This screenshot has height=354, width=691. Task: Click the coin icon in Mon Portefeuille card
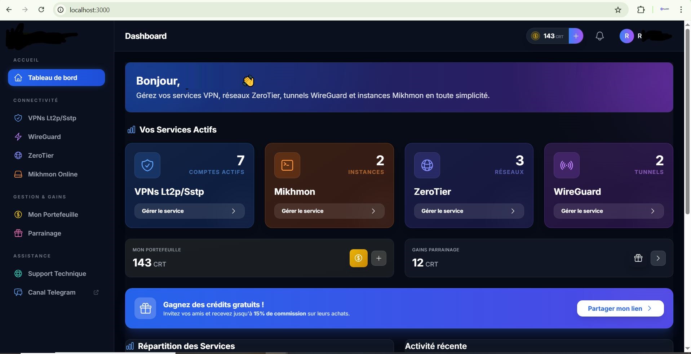(x=358, y=258)
